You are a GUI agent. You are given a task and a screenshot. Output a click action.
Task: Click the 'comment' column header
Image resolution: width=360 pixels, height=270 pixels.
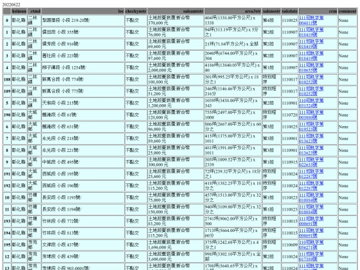(347, 11)
